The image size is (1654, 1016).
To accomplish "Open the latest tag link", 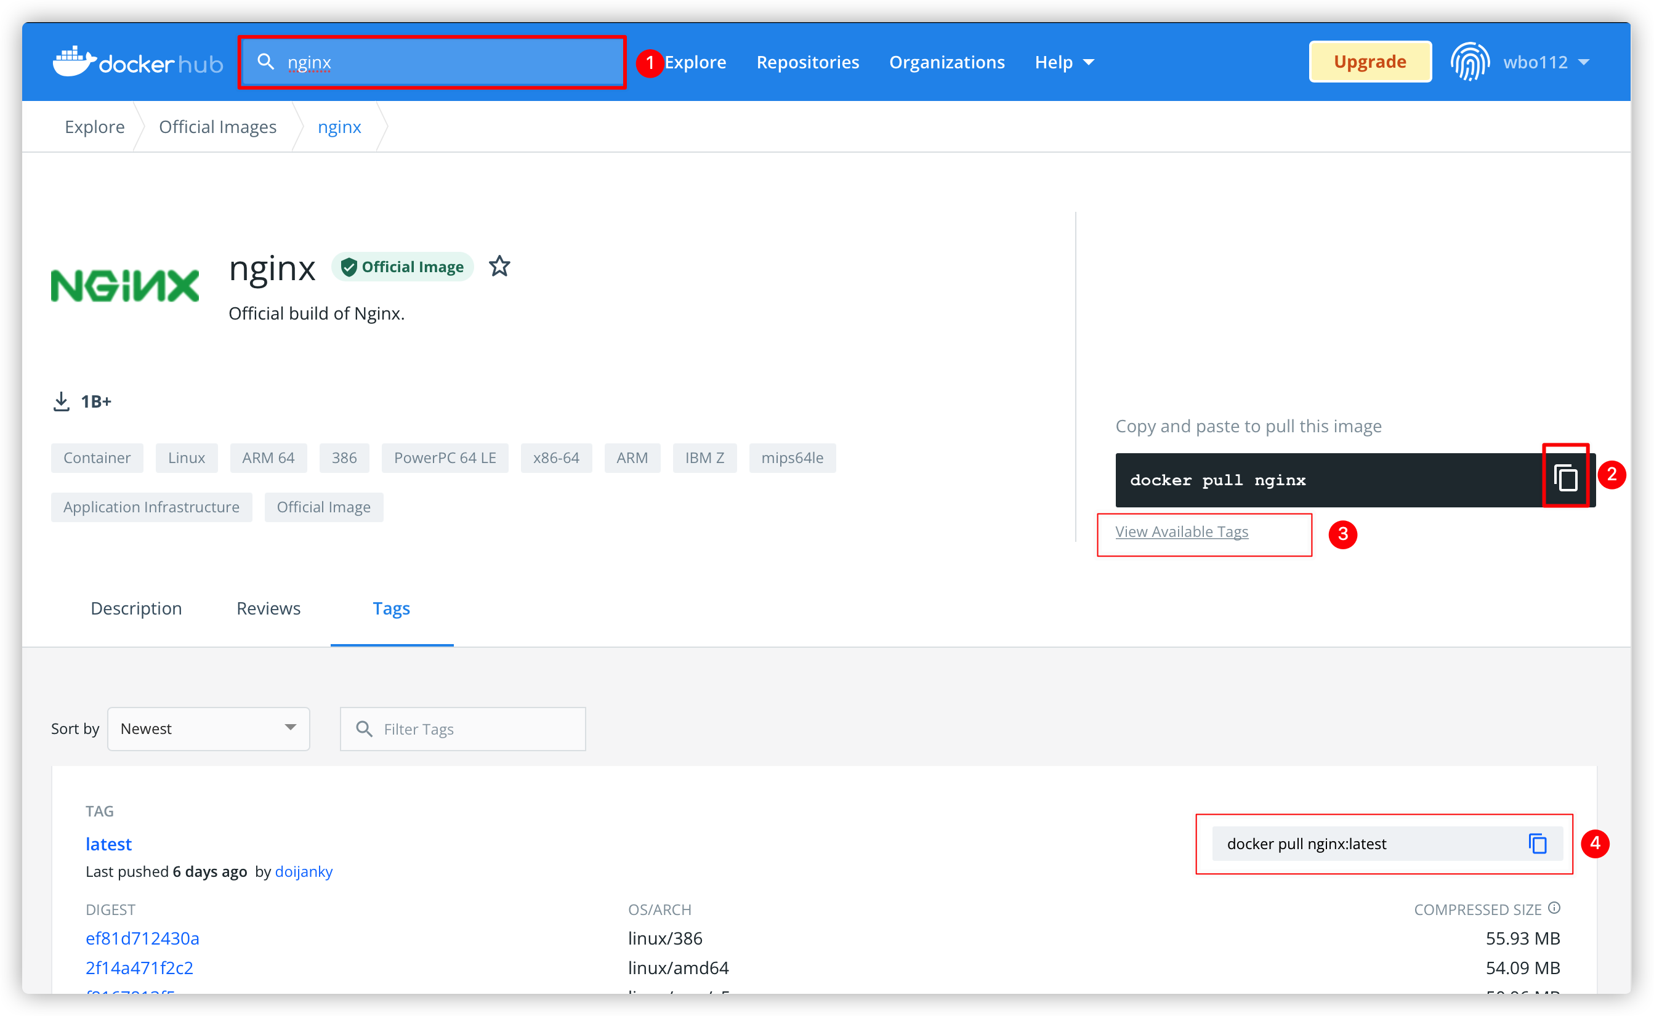I will pyautogui.click(x=108, y=844).
